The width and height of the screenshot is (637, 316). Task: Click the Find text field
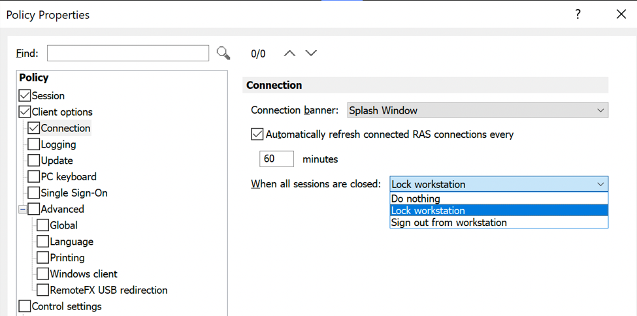128,53
